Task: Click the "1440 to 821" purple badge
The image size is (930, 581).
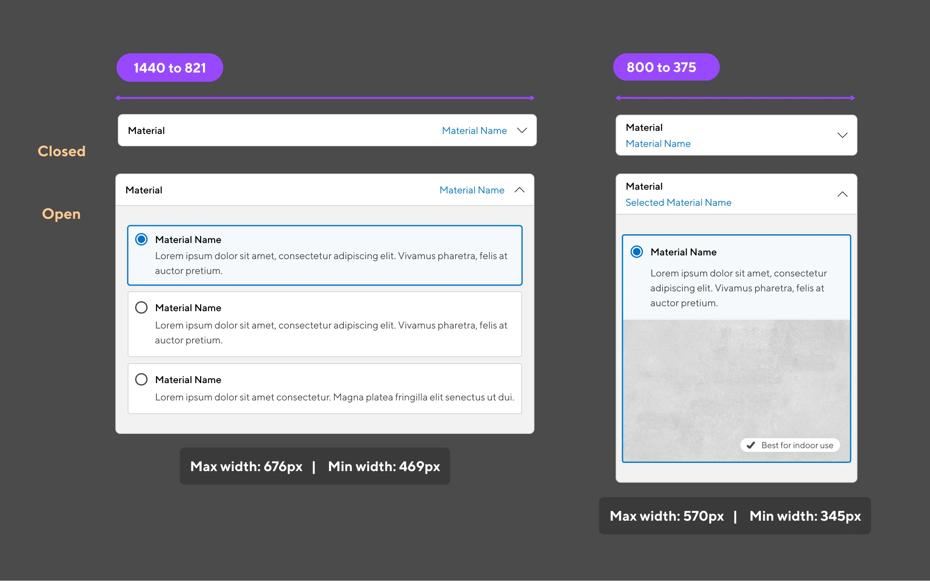Action: click(169, 68)
